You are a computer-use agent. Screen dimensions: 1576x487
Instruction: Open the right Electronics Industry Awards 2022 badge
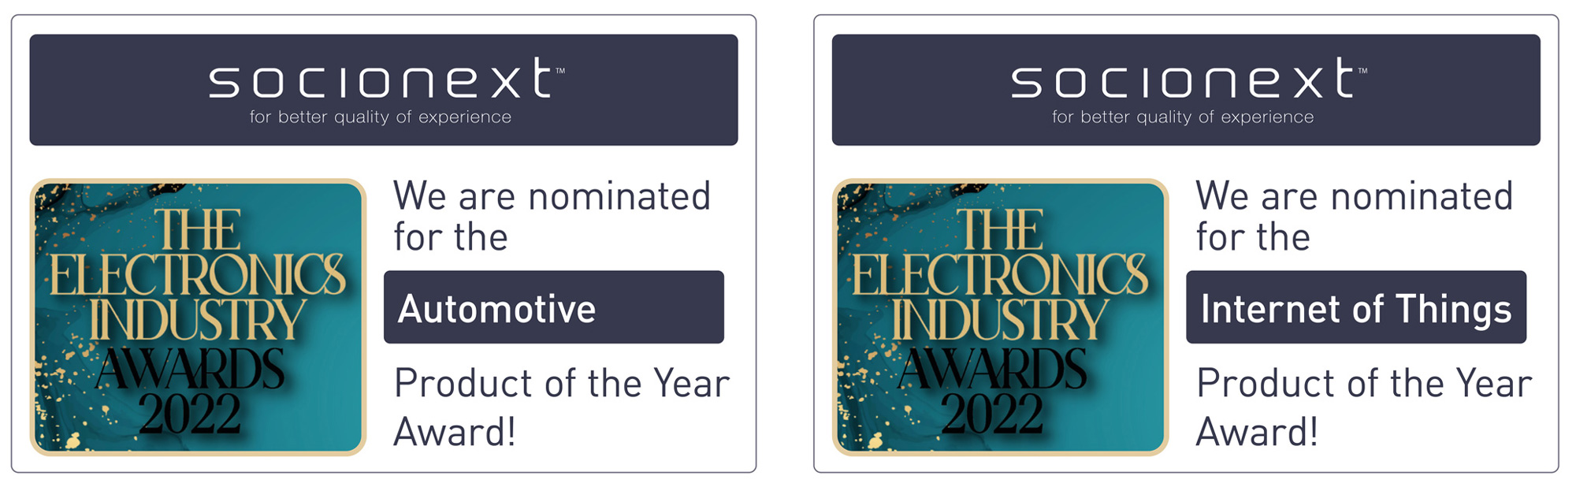pyautogui.click(x=1000, y=317)
